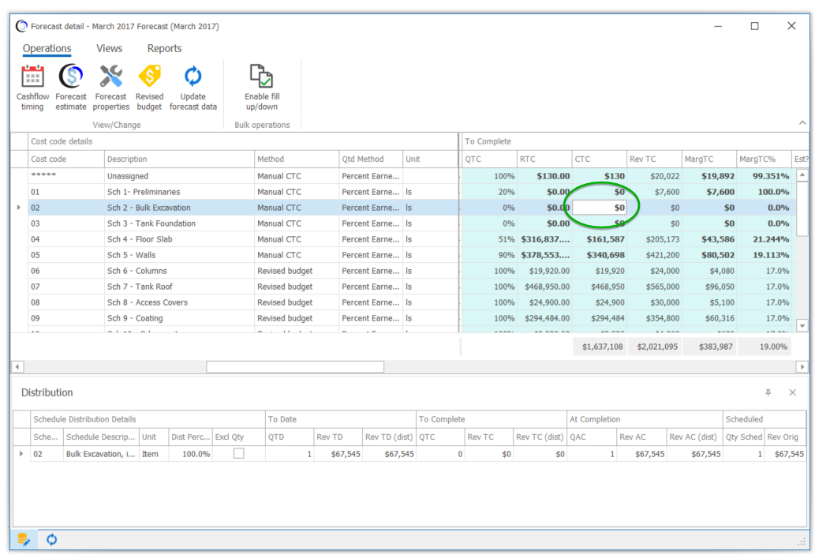Click the vertical scrollbar down arrow

point(802,325)
